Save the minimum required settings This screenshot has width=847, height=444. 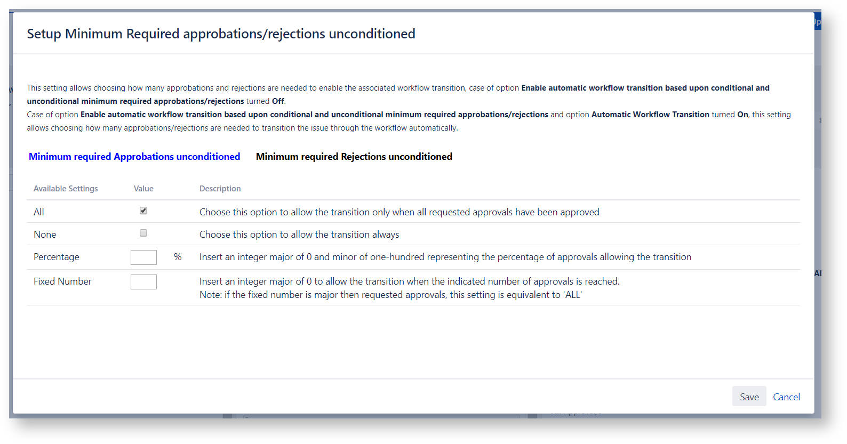[749, 397]
